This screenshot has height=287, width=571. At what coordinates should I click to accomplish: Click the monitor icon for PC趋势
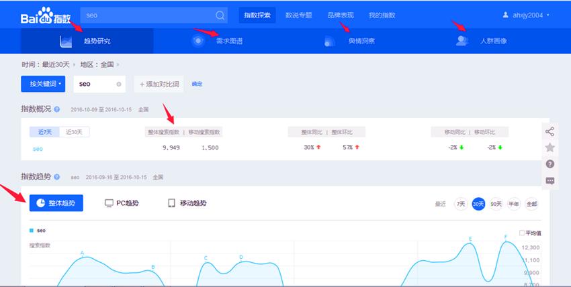109,203
